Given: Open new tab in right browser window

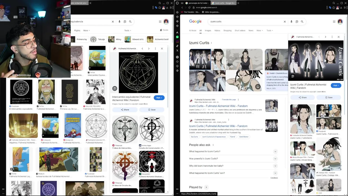Looking at the screenshot, I should pos(238,3).
